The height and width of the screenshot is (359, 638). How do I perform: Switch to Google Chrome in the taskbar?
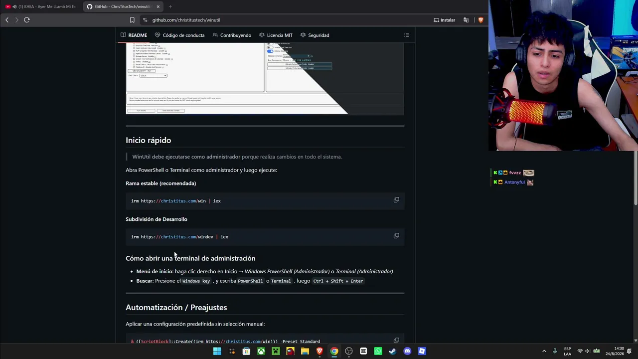pyautogui.click(x=334, y=351)
